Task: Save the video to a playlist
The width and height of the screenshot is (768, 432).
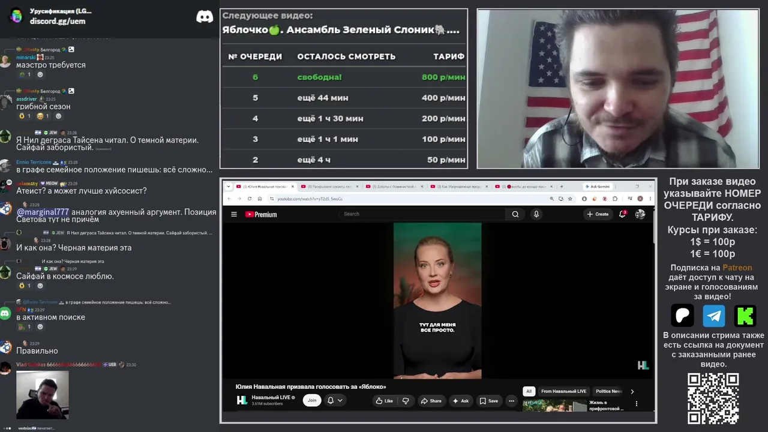Action: pos(488,401)
